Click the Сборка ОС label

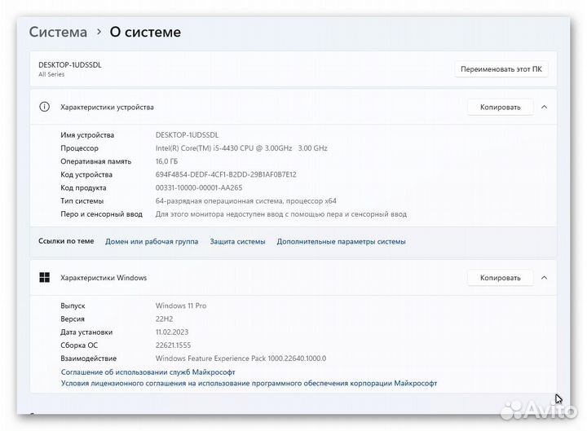pos(79,345)
